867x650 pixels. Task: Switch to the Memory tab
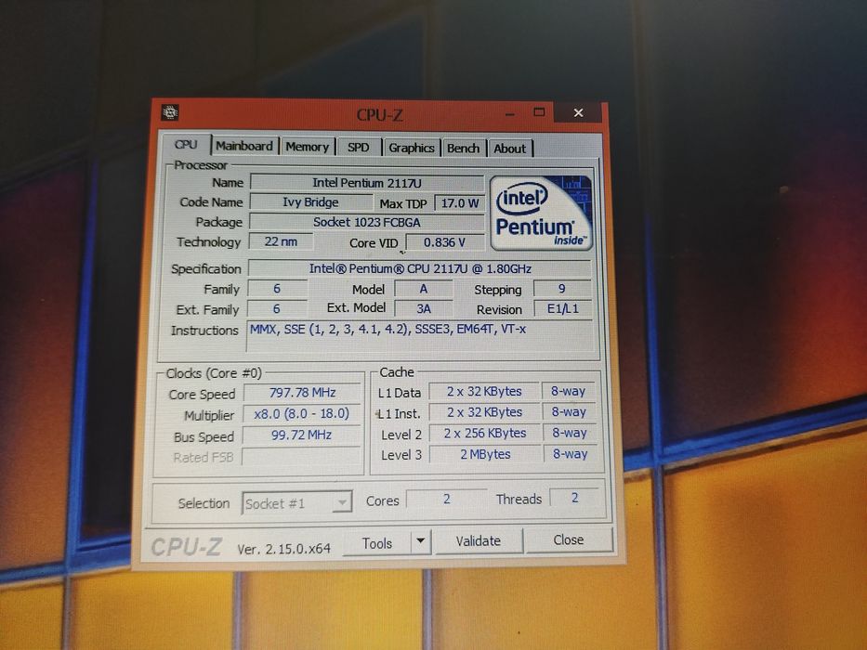pyautogui.click(x=307, y=147)
